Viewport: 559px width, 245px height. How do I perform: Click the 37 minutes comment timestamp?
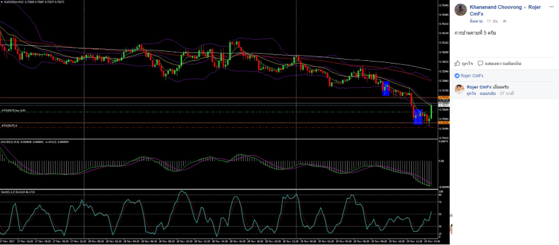[x=507, y=93]
